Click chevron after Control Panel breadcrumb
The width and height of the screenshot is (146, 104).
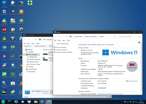coord(83,37)
